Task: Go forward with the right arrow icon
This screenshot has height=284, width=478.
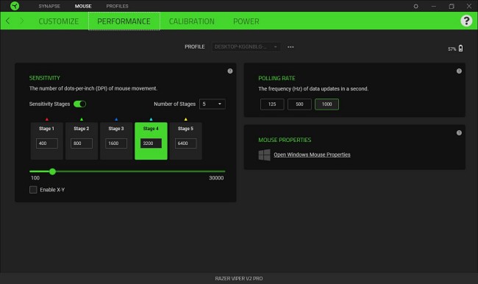Action: (21, 21)
